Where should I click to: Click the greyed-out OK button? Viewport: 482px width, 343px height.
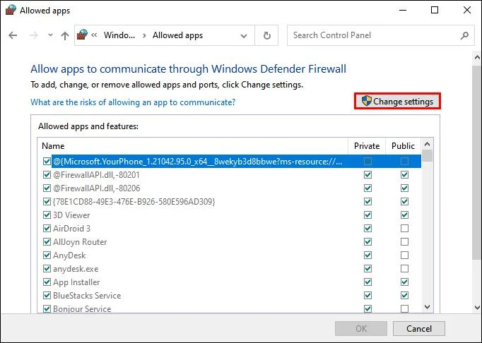click(x=361, y=329)
